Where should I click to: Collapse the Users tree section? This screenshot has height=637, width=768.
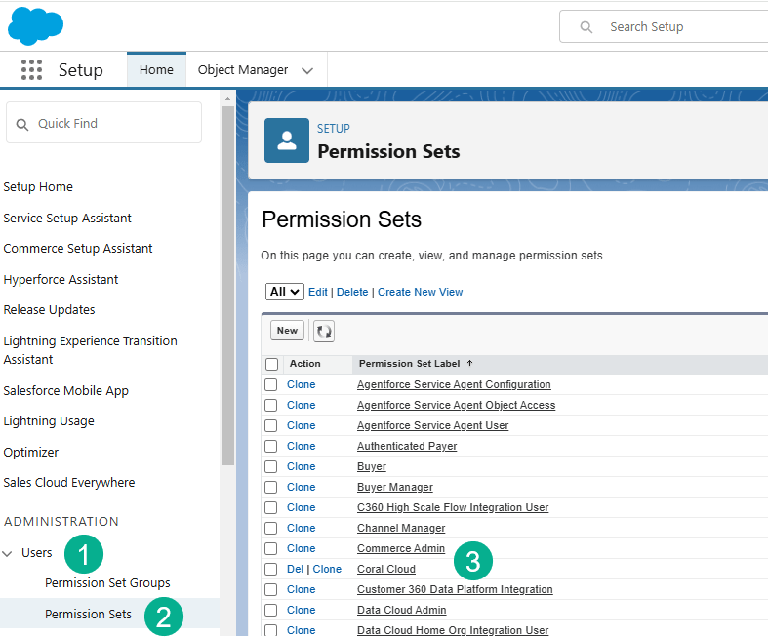tap(8, 553)
